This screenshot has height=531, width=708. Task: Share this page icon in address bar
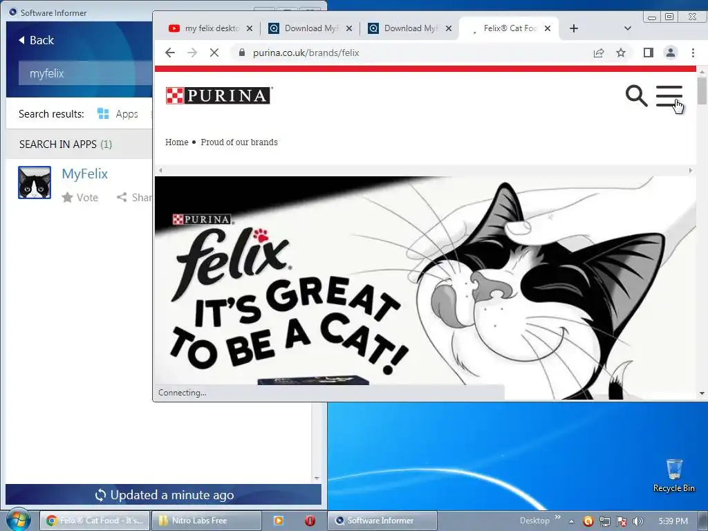coord(599,53)
